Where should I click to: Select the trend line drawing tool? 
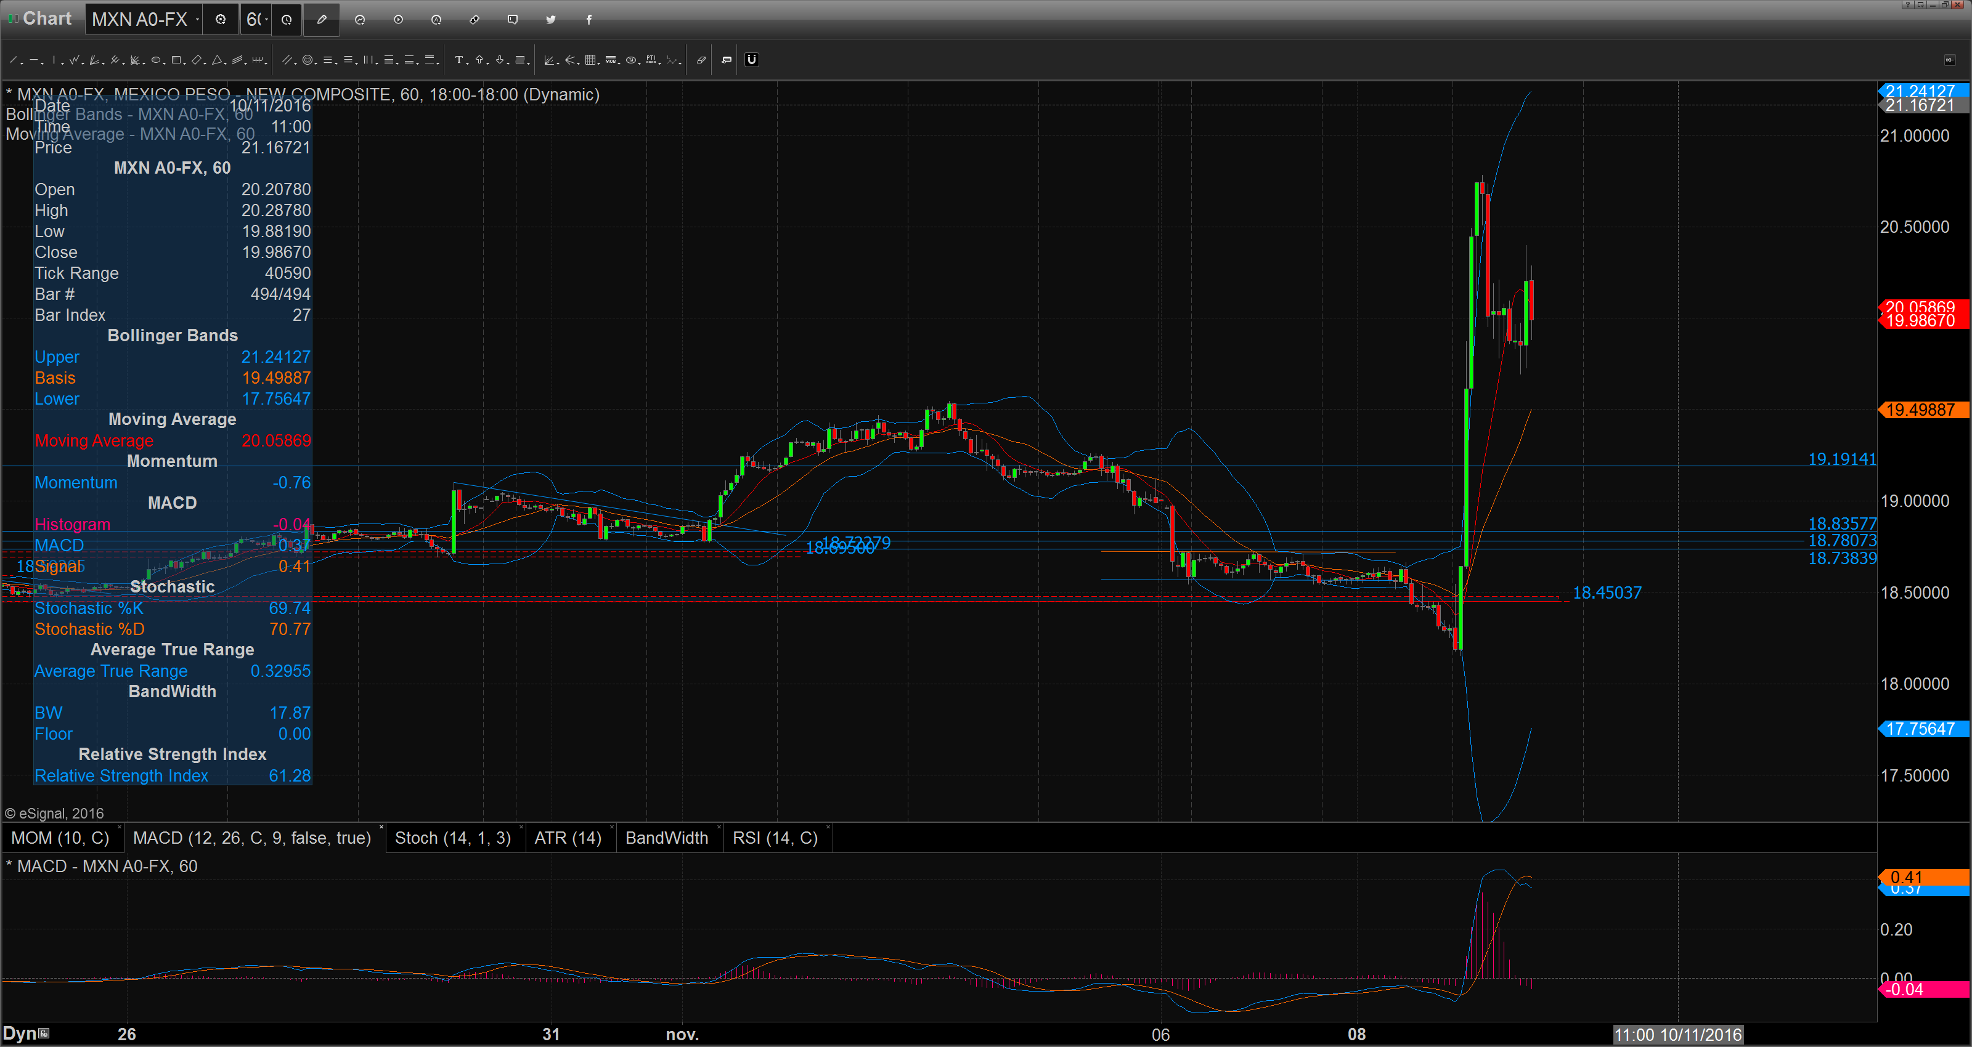tap(13, 60)
